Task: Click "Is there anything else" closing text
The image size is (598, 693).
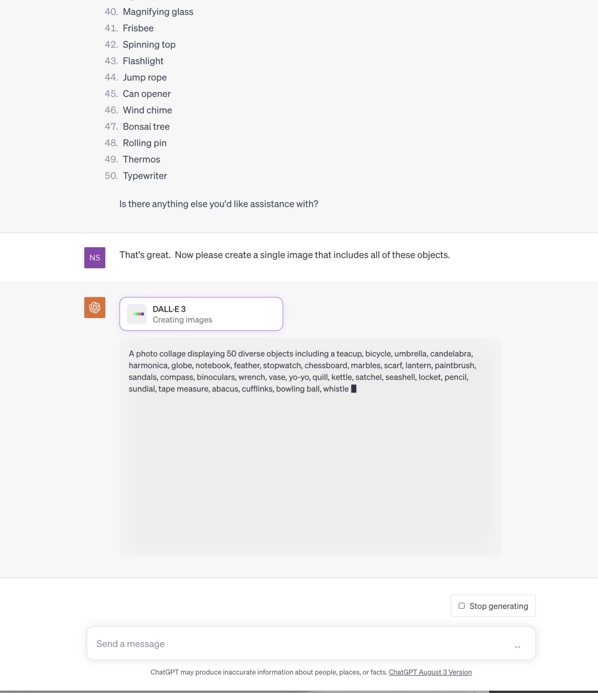Action: [x=219, y=204]
